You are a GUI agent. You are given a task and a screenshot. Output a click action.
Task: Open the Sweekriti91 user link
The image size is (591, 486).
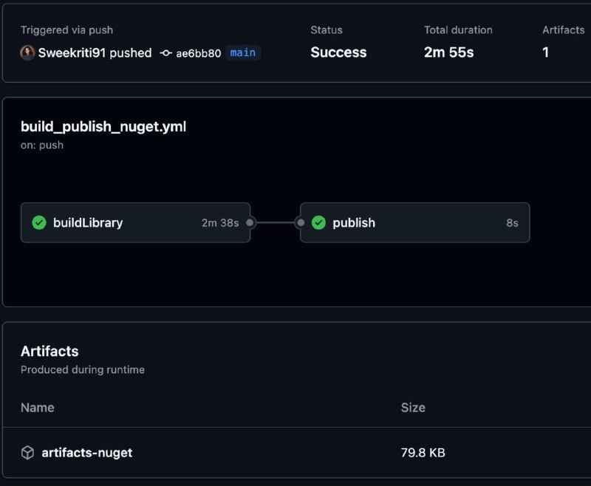coord(72,52)
